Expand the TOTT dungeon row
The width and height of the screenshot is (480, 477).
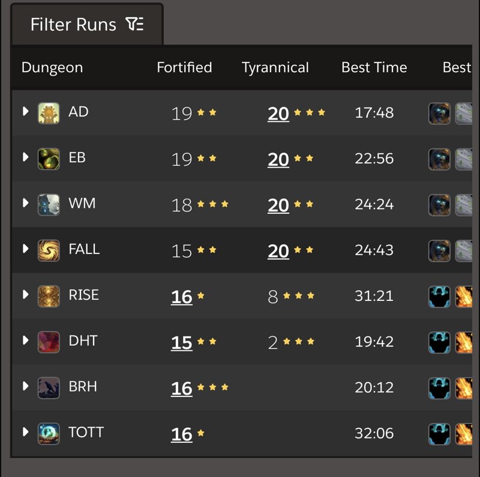point(26,432)
